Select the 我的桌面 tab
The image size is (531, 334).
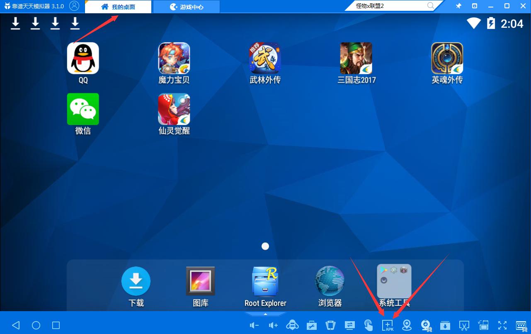click(x=118, y=7)
